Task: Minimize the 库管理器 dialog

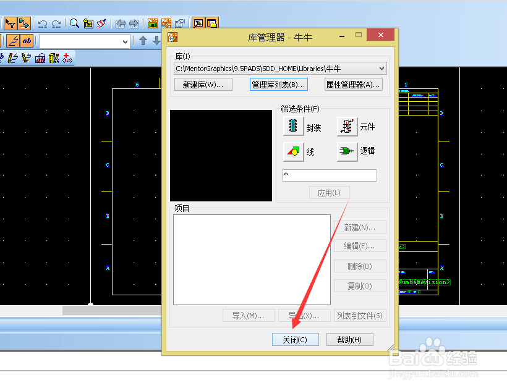Action: point(342,36)
